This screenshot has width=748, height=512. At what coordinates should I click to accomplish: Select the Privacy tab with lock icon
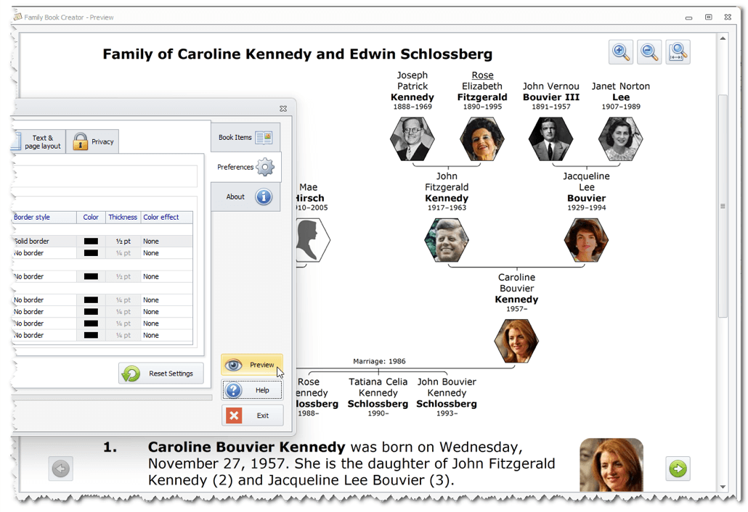93,141
